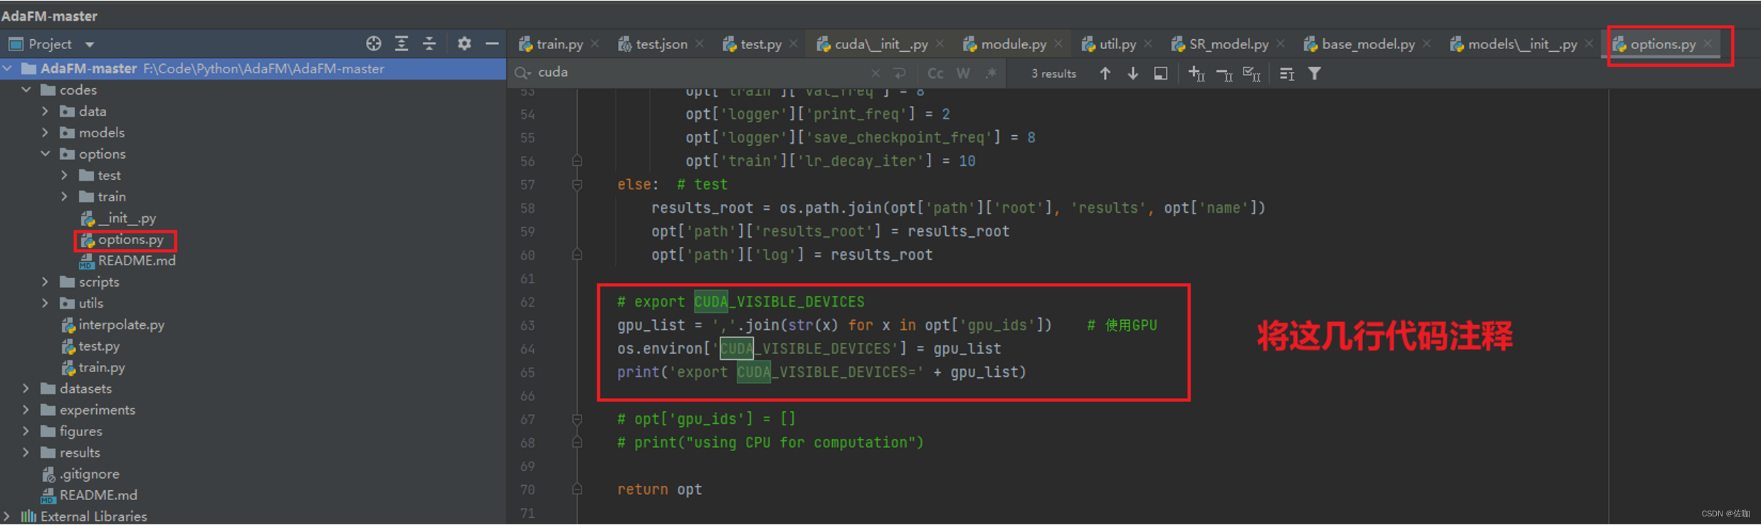The height and width of the screenshot is (525, 1761).
Task: Expand External Libraries node
Action: coord(8,516)
